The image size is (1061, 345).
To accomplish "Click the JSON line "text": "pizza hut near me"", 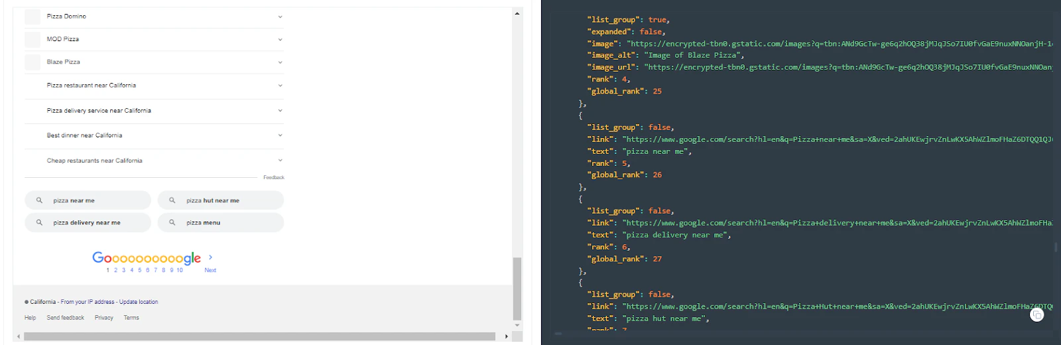I will coord(648,318).
